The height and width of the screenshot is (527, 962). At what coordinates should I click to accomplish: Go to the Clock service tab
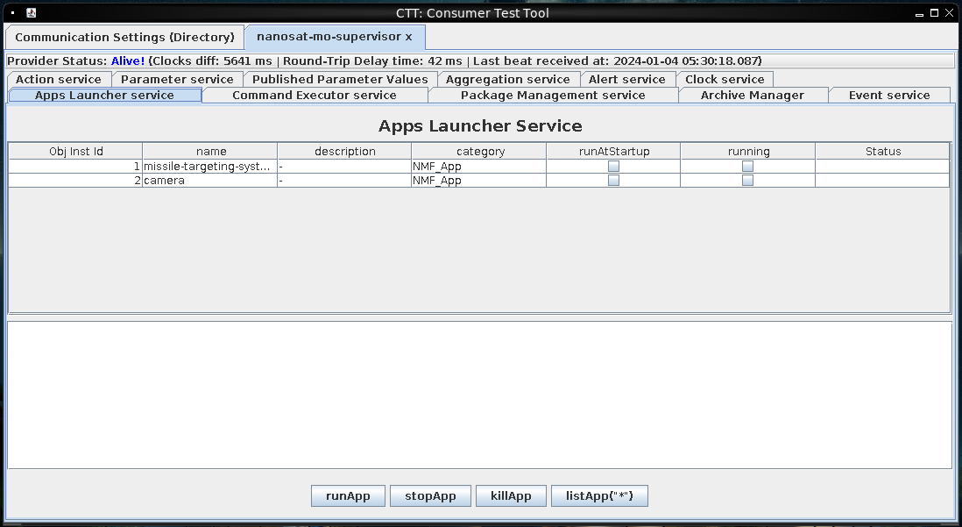(x=724, y=79)
